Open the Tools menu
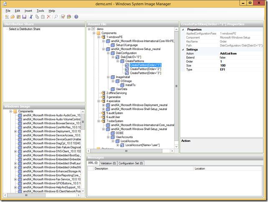Image resolution: width=268 pixels, height=202 pixels. coord(40,11)
